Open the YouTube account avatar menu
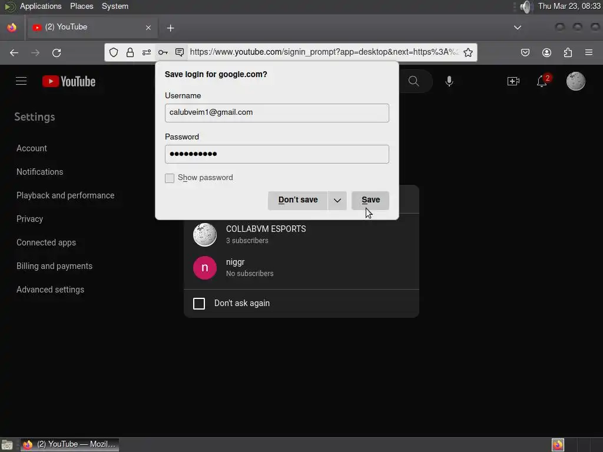The image size is (603, 452). coord(576,81)
